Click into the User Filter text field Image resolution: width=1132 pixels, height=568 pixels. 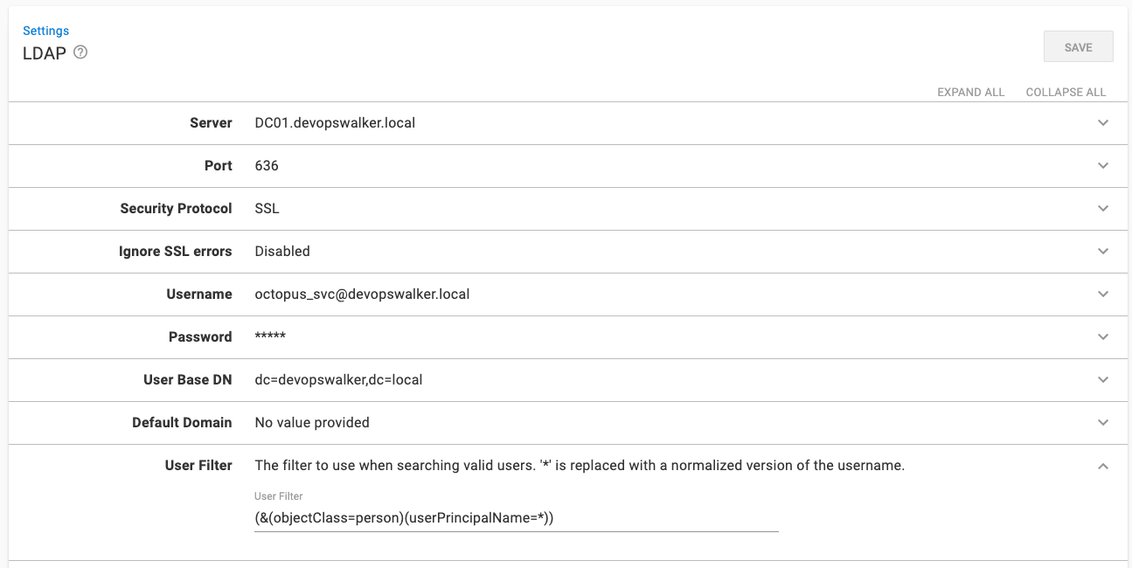coord(516,518)
